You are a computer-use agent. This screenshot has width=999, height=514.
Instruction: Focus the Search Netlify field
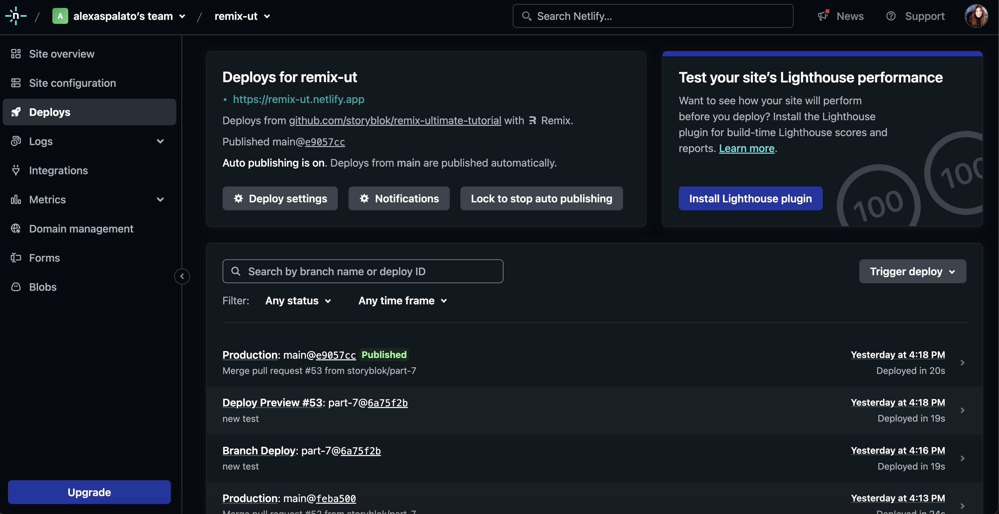(x=653, y=16)
